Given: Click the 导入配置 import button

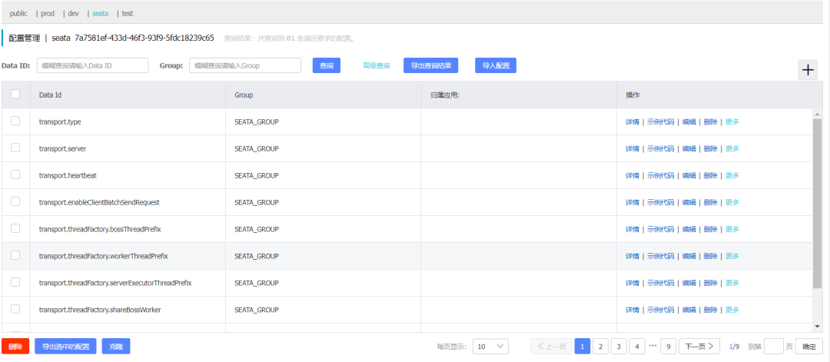Looking at the screenshot, I should 496,65.
